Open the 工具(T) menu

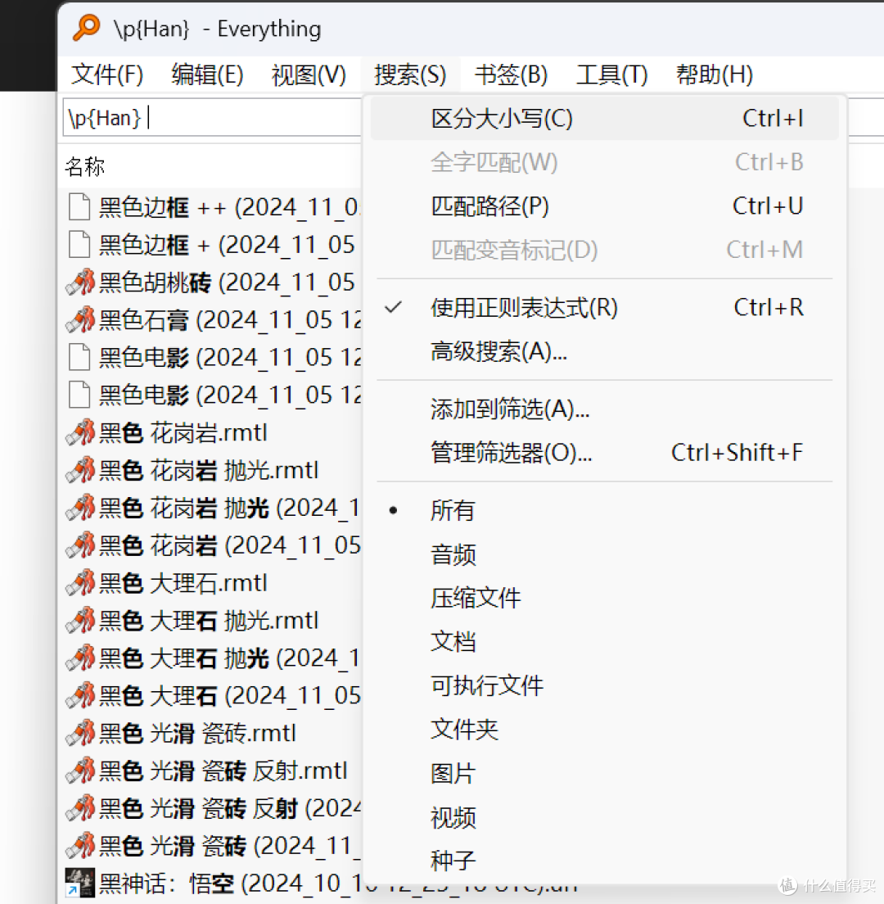(x=612, y=75)
